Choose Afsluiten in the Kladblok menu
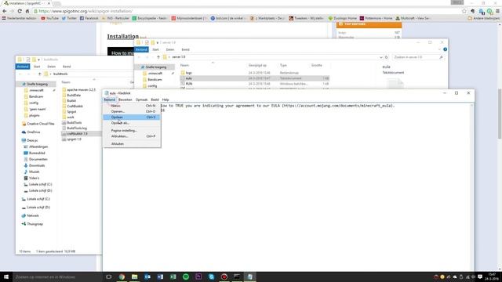The image size is (502, 282). pyautogui.click(x=132, y=144)
